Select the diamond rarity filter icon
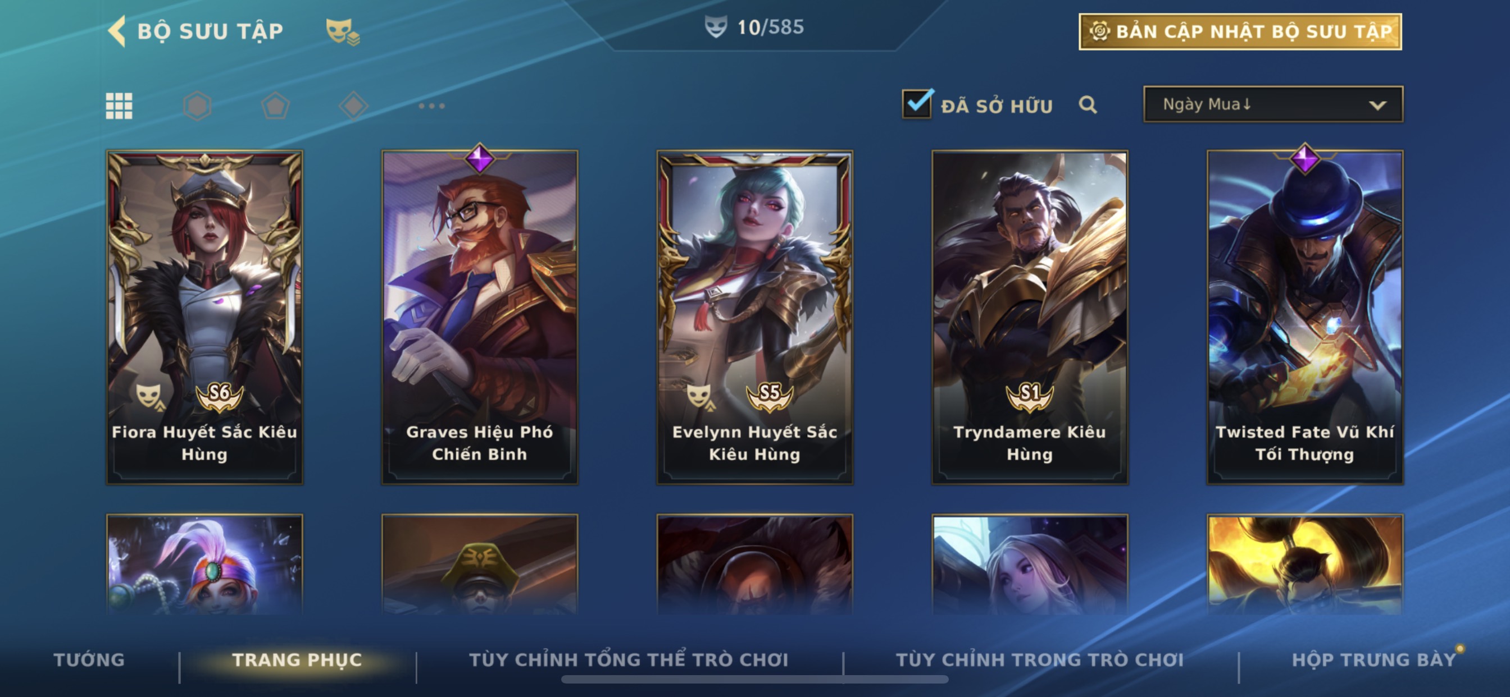This screenshot has width=1510, height=697. 353,106
